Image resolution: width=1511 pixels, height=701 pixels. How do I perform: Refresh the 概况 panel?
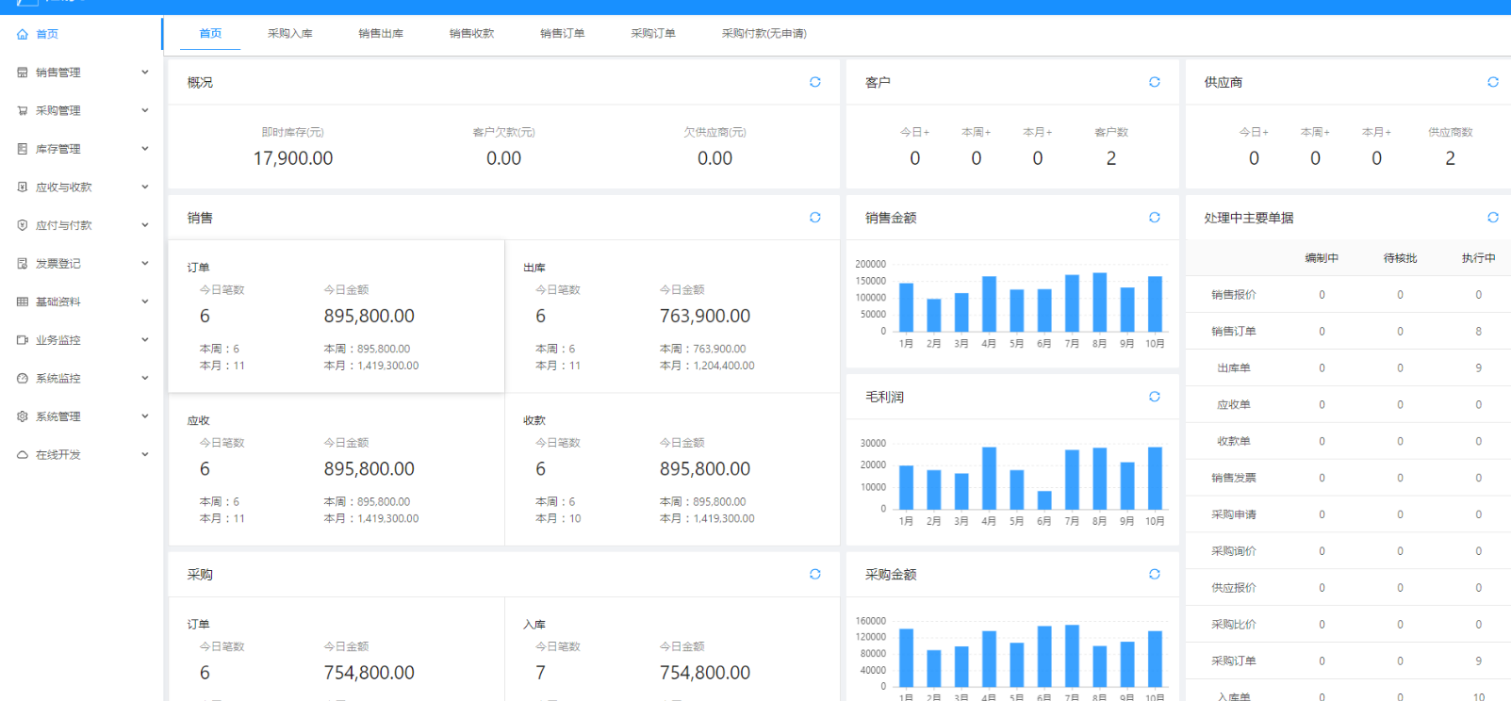pos(815,82)
